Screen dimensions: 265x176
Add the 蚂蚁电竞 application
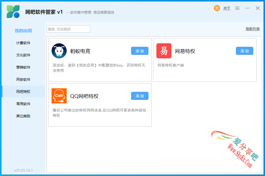139,51
